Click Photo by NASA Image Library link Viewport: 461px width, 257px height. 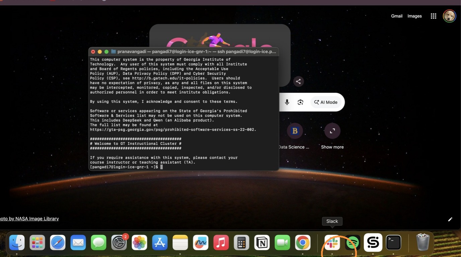pyautogui.click(x=29, y=219)
